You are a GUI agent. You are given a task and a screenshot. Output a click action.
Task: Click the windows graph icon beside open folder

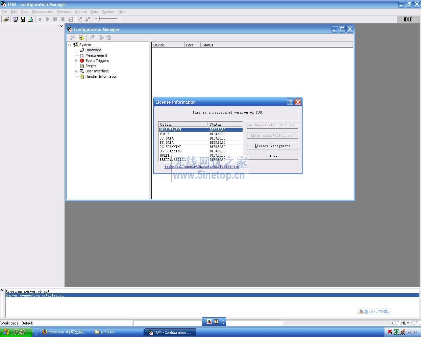tap(15, 19)
